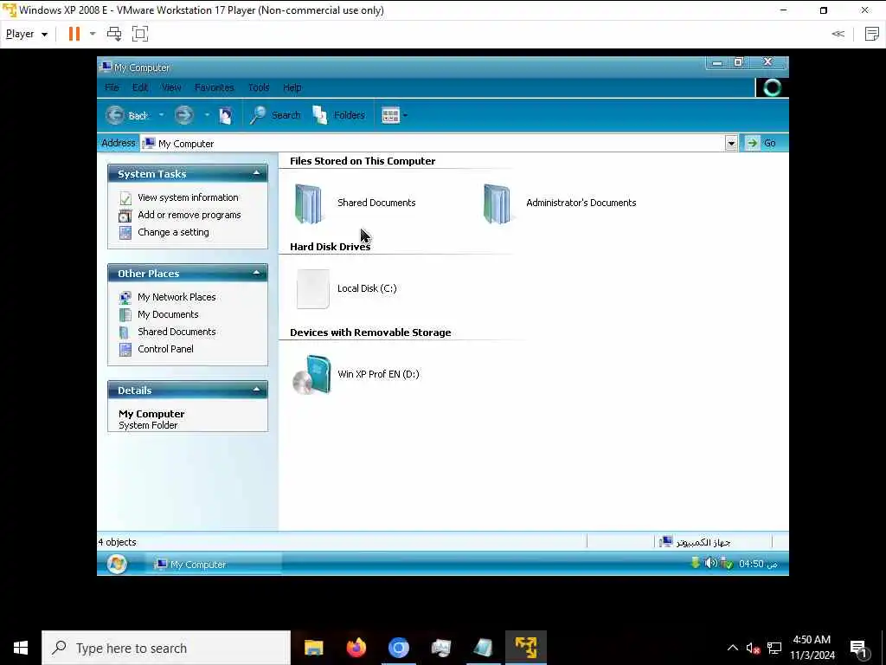
Task: Click Send Ctrl+Alt+Del icon in VMware
Action: point(114,34)
